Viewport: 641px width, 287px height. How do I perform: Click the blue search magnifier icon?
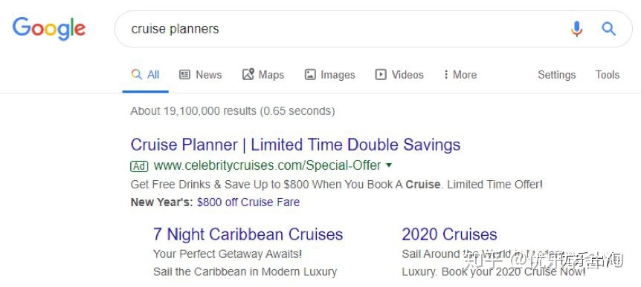coord(608,29)
